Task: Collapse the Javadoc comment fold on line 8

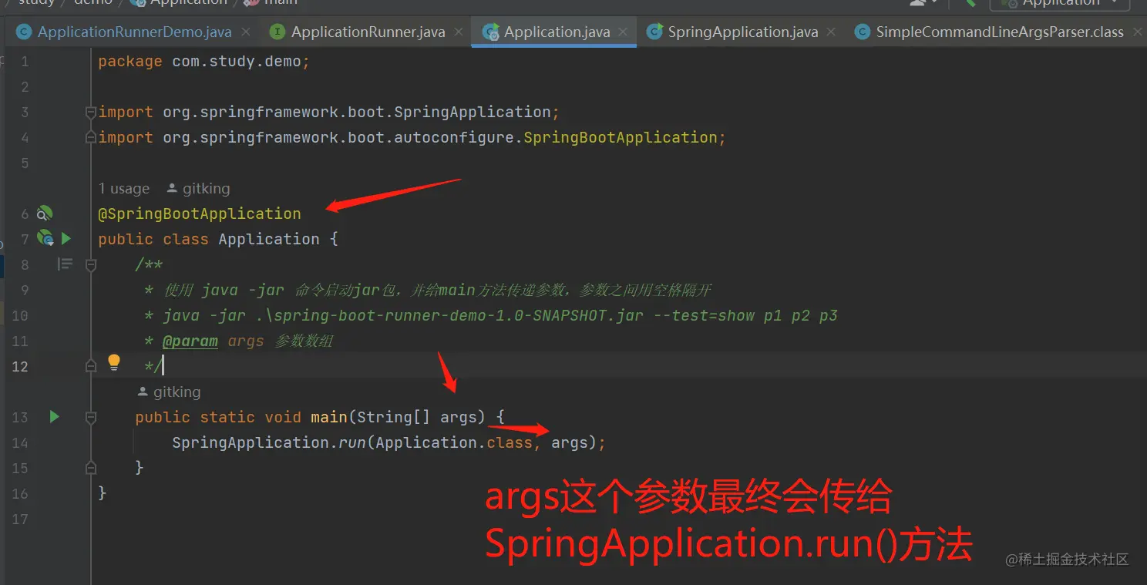Action: (91, 264)
